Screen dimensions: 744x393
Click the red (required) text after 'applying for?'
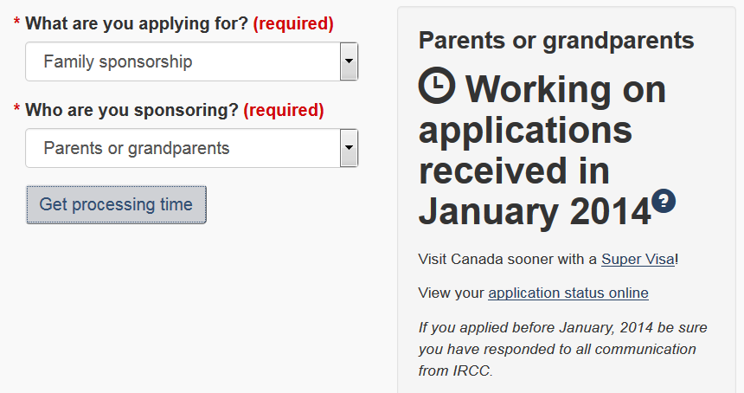[293, 23]
